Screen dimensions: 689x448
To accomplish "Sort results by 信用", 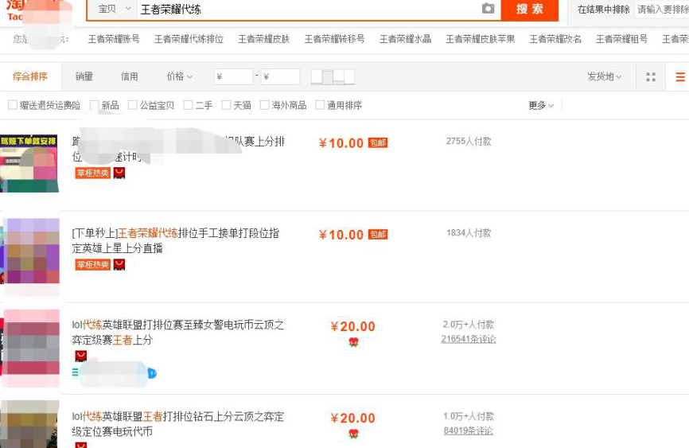I will [129, 76].
